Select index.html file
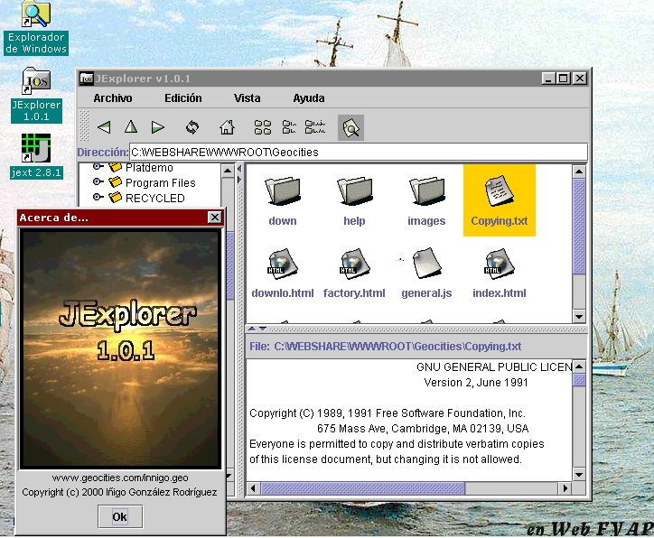The width and height of the screenshot is (654, 538). tap(500, 274)
